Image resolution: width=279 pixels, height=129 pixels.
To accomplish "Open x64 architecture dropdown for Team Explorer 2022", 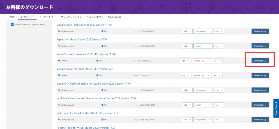I will pos(187,31).
